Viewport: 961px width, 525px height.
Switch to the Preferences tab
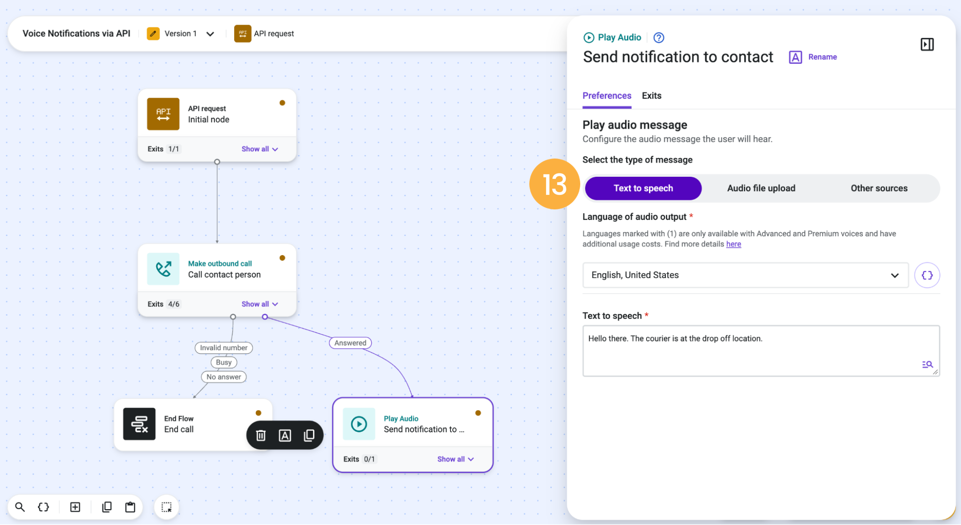click(607, 96)
